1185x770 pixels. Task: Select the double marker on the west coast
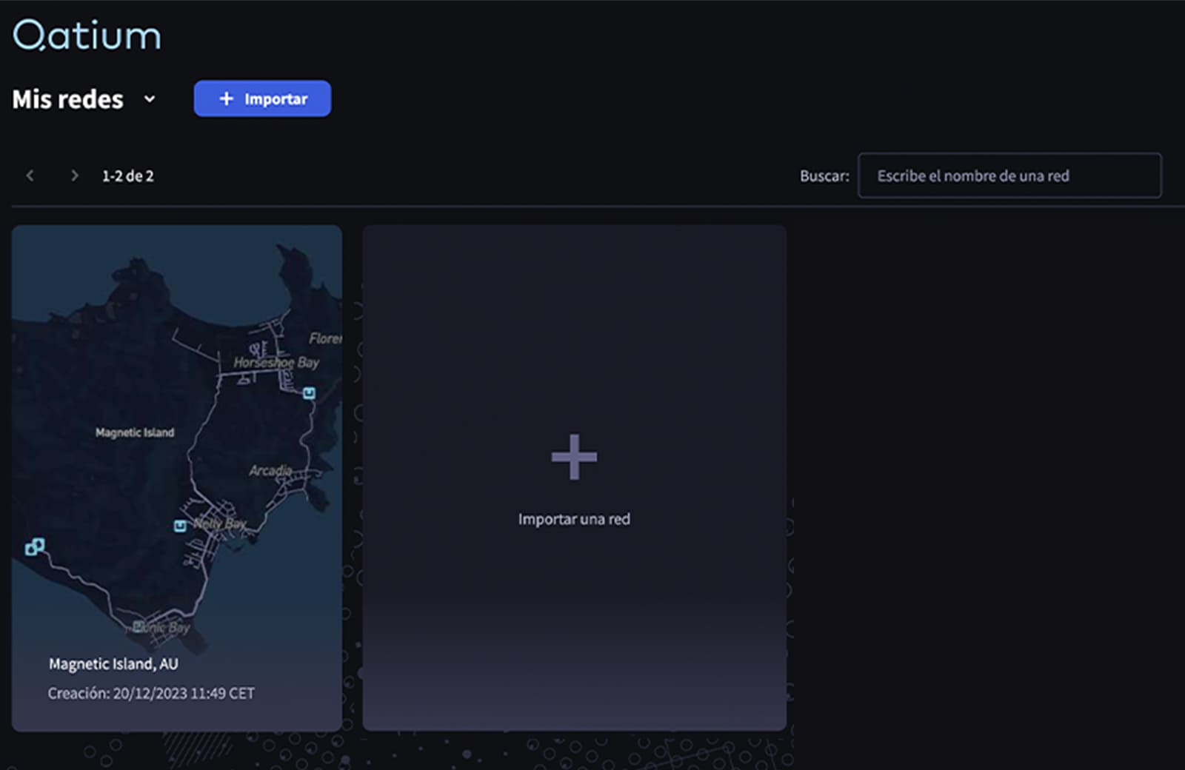pos(35,547)
